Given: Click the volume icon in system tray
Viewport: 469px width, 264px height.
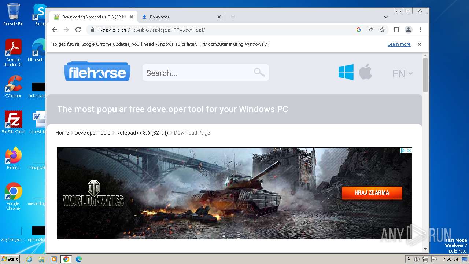Looking at the screenshot, I should [x=417, y=259].
